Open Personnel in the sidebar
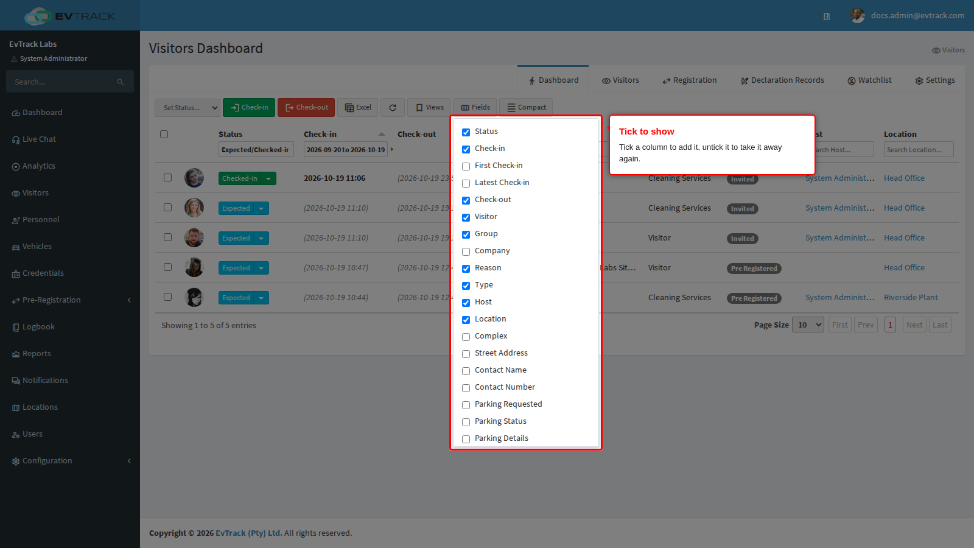Image resolution: width=974 pixels, height=548 pixels. pos(41,220)
